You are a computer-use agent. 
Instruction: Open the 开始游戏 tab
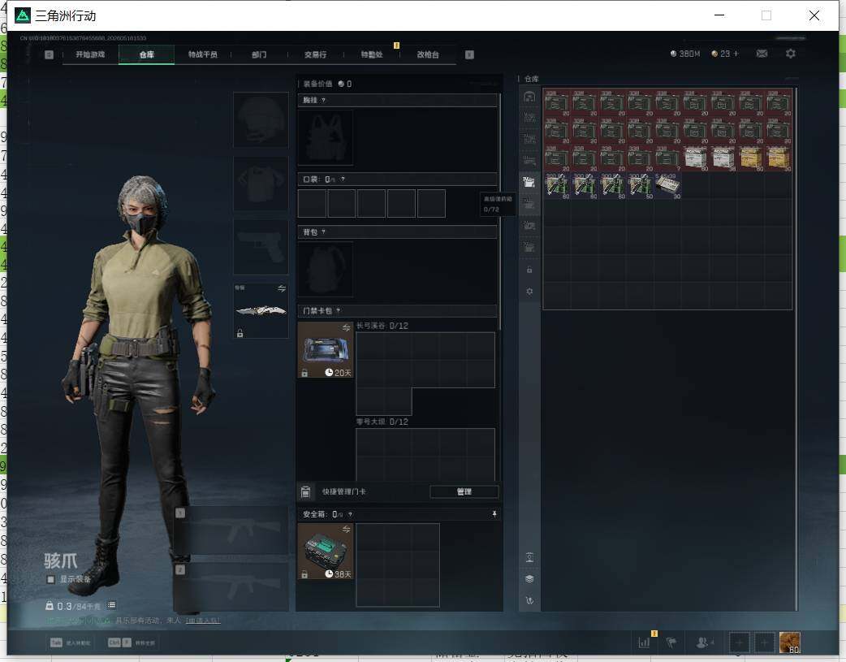pos(90,54)
